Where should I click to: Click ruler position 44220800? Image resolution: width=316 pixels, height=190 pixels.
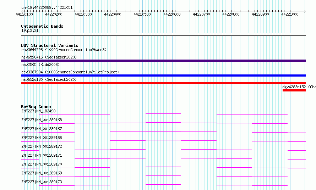(231, 14)
